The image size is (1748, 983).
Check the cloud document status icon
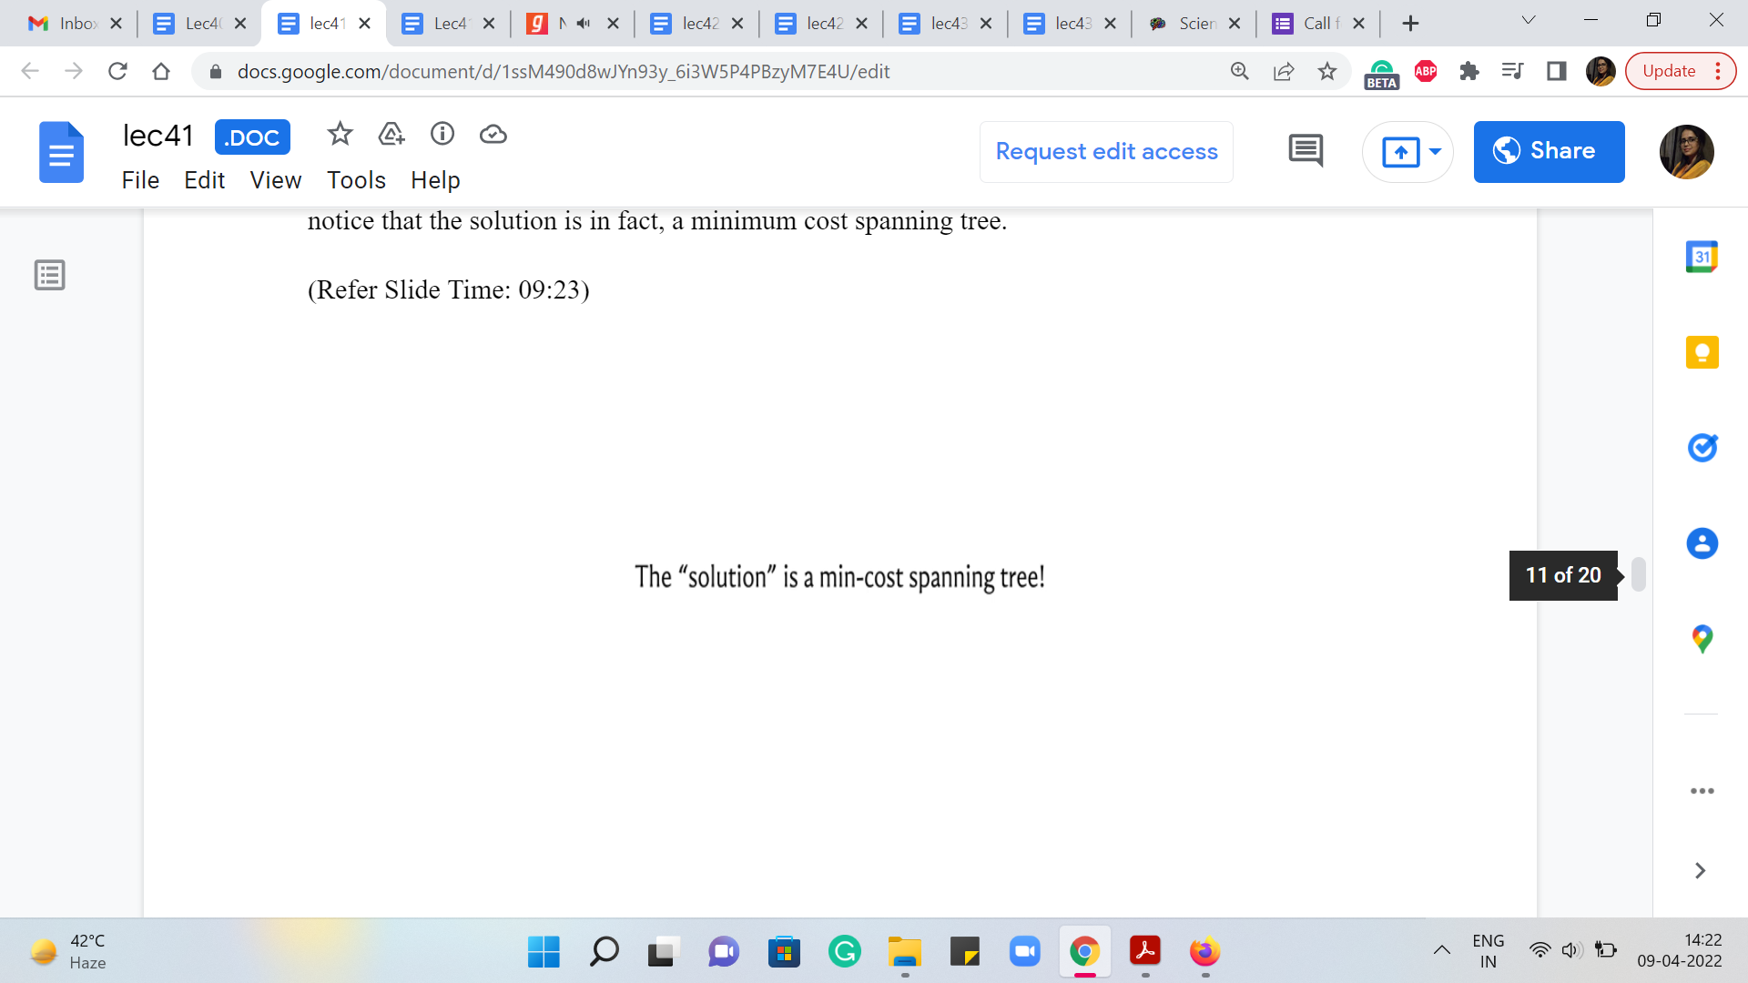tap(493, 135)
